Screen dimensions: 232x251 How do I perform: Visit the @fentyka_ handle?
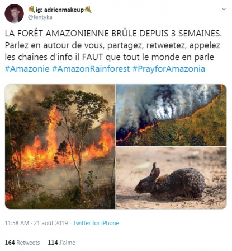click(x=41, y=17)
